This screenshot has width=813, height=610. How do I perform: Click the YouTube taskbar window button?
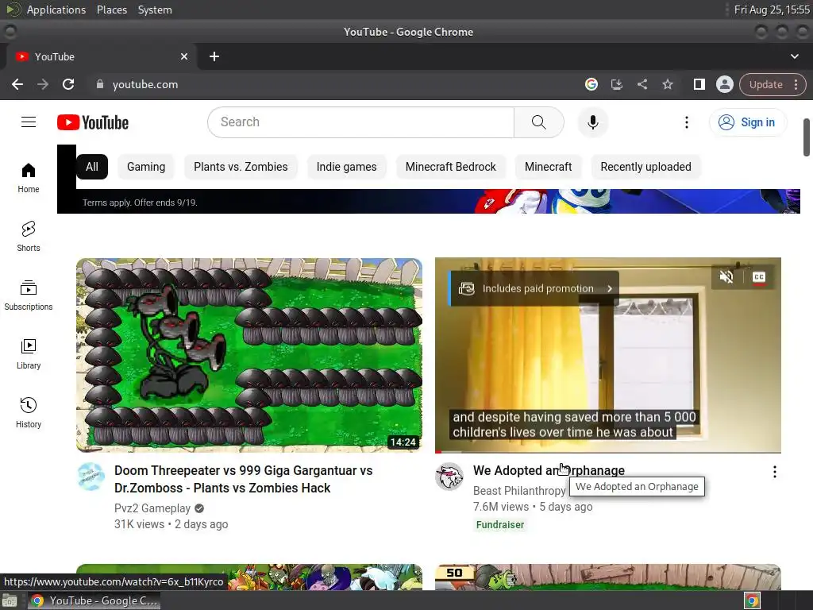pos(94,600)
